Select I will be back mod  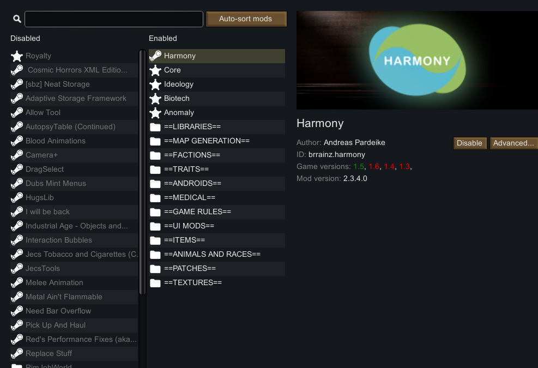pyautogui.click(x=74, y=212)
